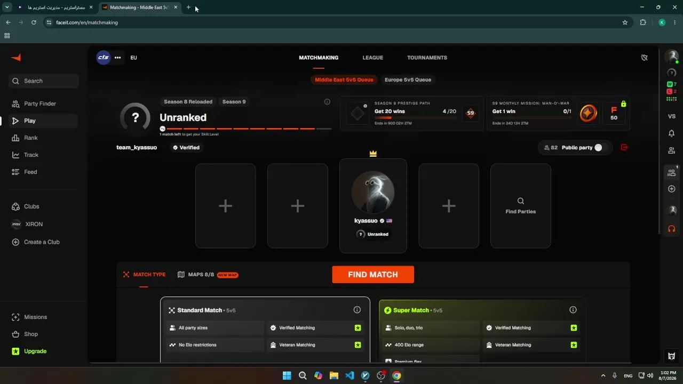This screenshot has height=384, width=683.
Task: Open the three-dots game switcher menu
Action: [117, 58]
